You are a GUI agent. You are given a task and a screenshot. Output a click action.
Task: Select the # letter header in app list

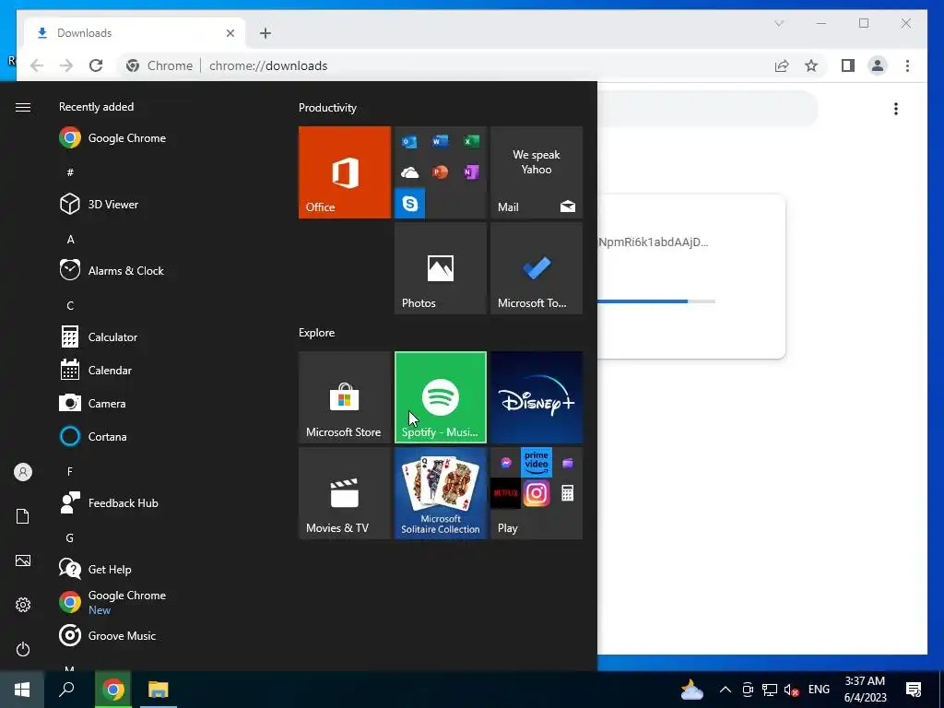(70, 172)
